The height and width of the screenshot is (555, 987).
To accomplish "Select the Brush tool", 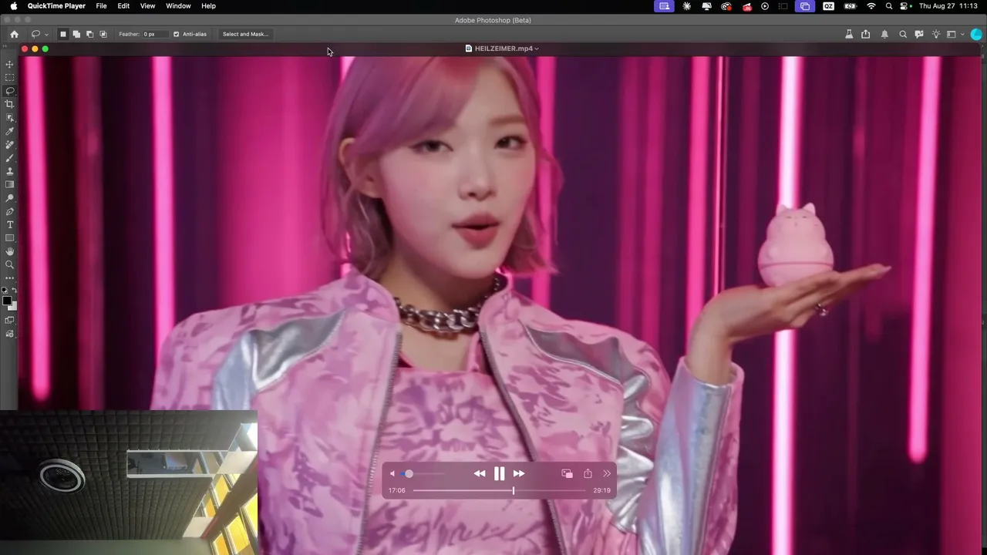I will [x=10, y=158].
